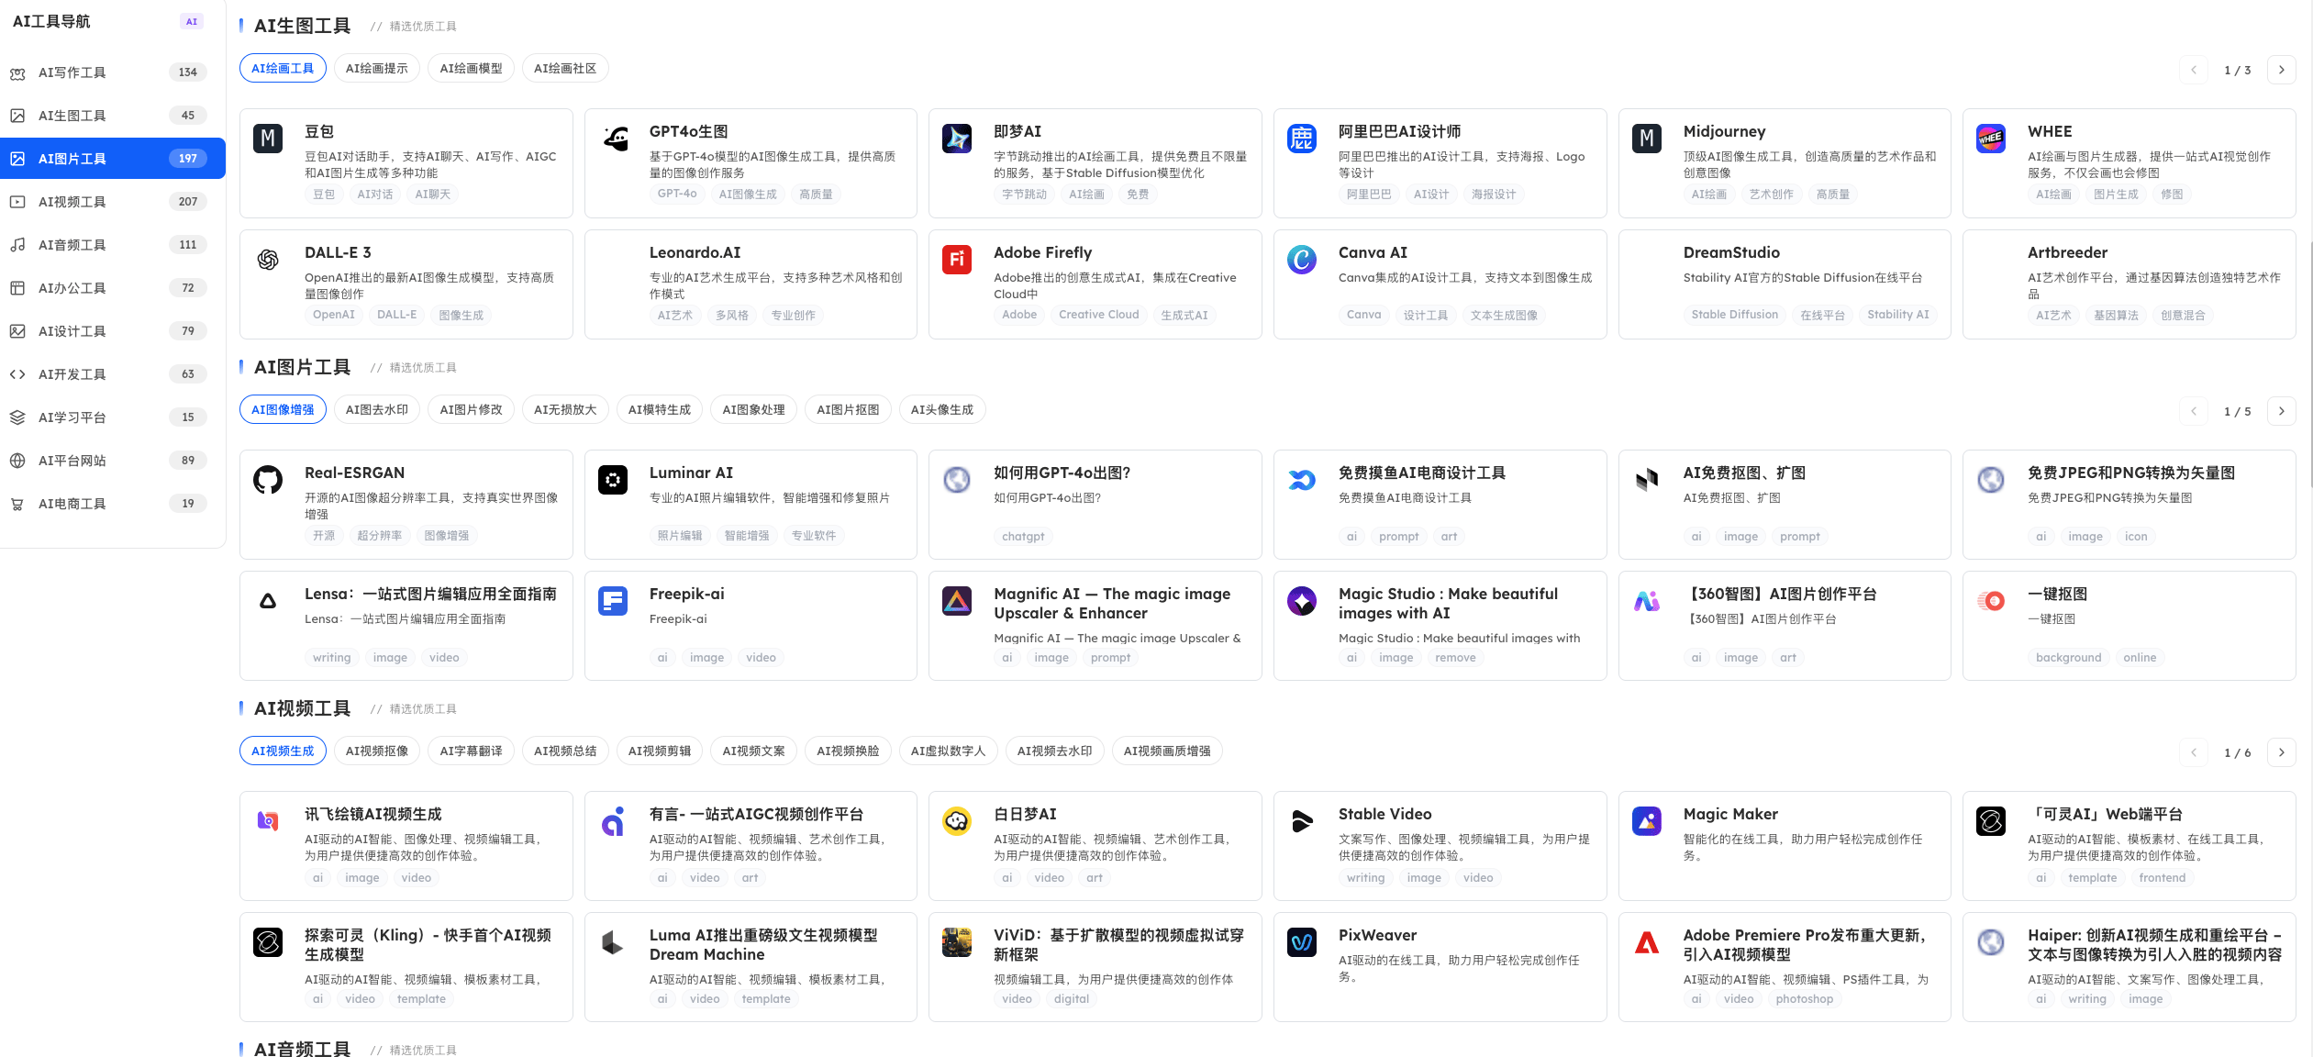The height and width of the screenshot is (1057, 2313).
Task: Select the AI绘画社区 tab
Action: click(x=565, y=69)
